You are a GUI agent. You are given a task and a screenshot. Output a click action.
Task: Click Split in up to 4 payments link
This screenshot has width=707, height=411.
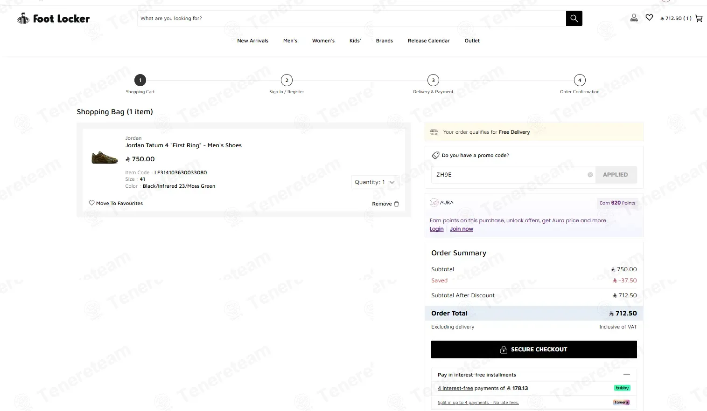(478, 403)
